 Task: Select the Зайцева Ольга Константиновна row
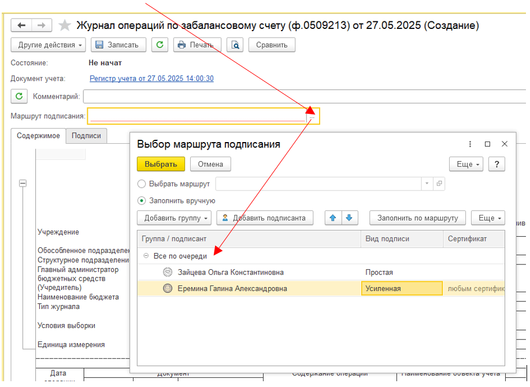pos(230,273)
